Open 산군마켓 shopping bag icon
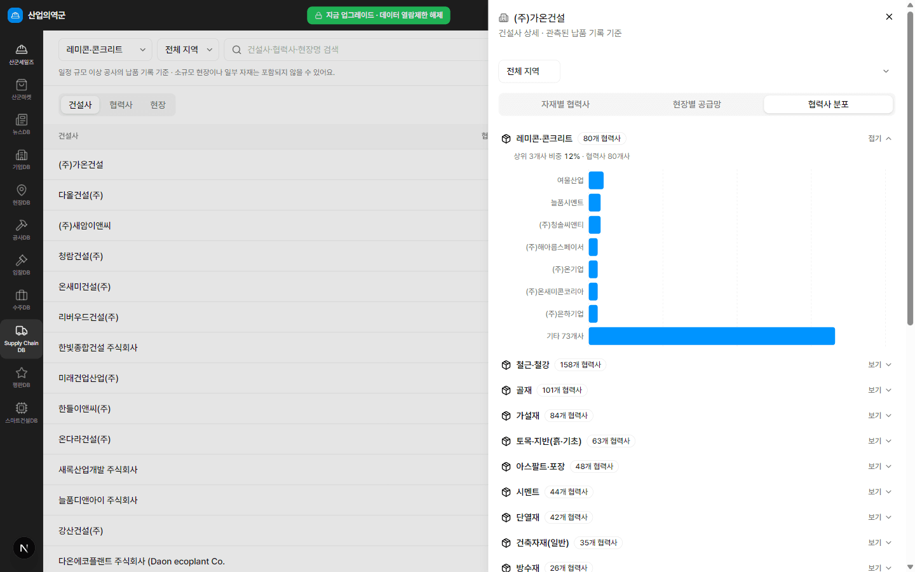915x572 pixels. point(21,85)
